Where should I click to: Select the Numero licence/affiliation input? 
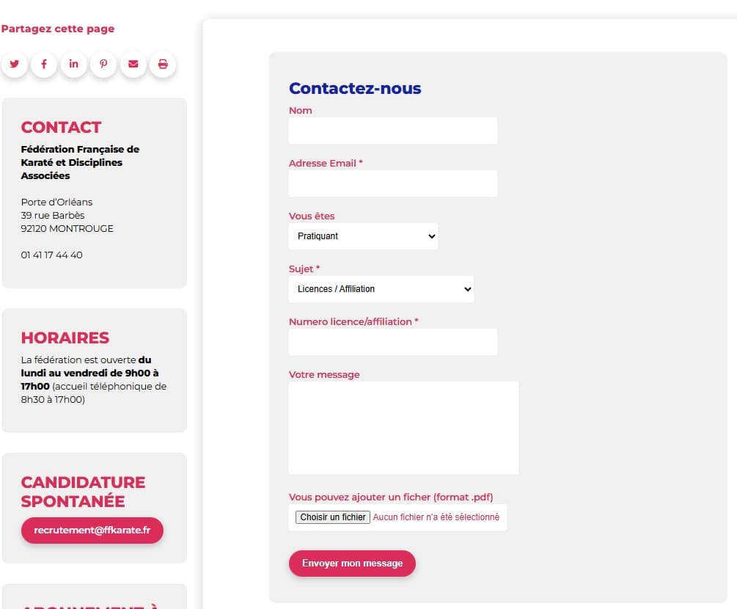pyautogui.click(x=393, y=342)
